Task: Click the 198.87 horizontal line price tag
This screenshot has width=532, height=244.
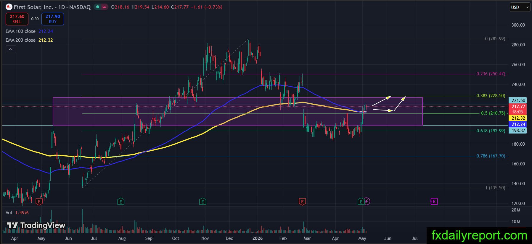Action: (518, 131)
